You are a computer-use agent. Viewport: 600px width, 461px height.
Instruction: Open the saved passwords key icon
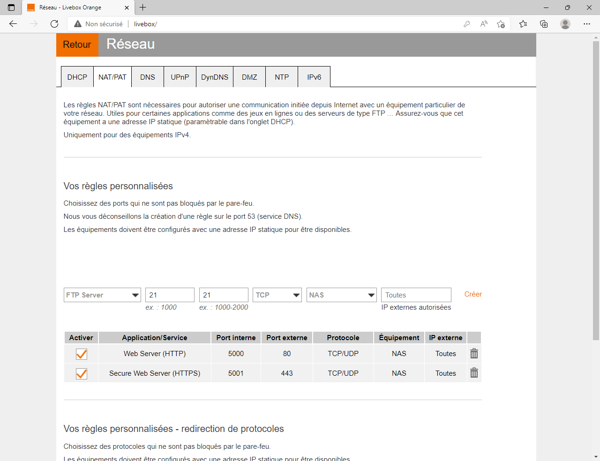pyautogui.click(x=467, y=24)
